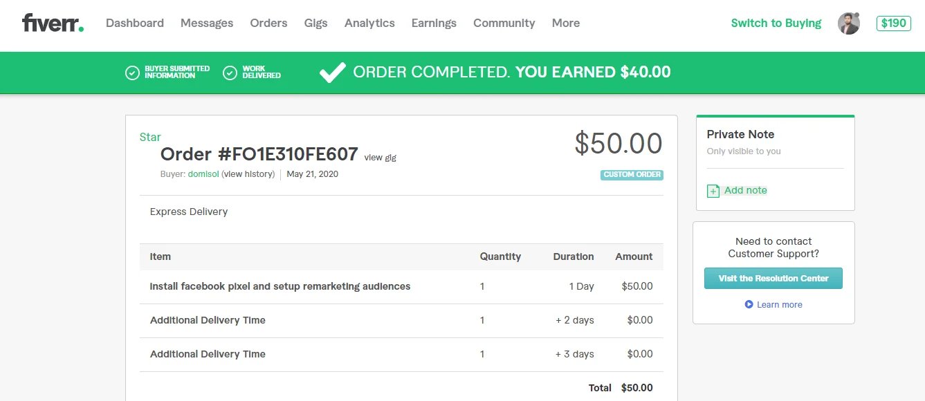The height and width of the screenshot is (401, 925).
Task: Open the user profile avatar
Action: point(848,24)
